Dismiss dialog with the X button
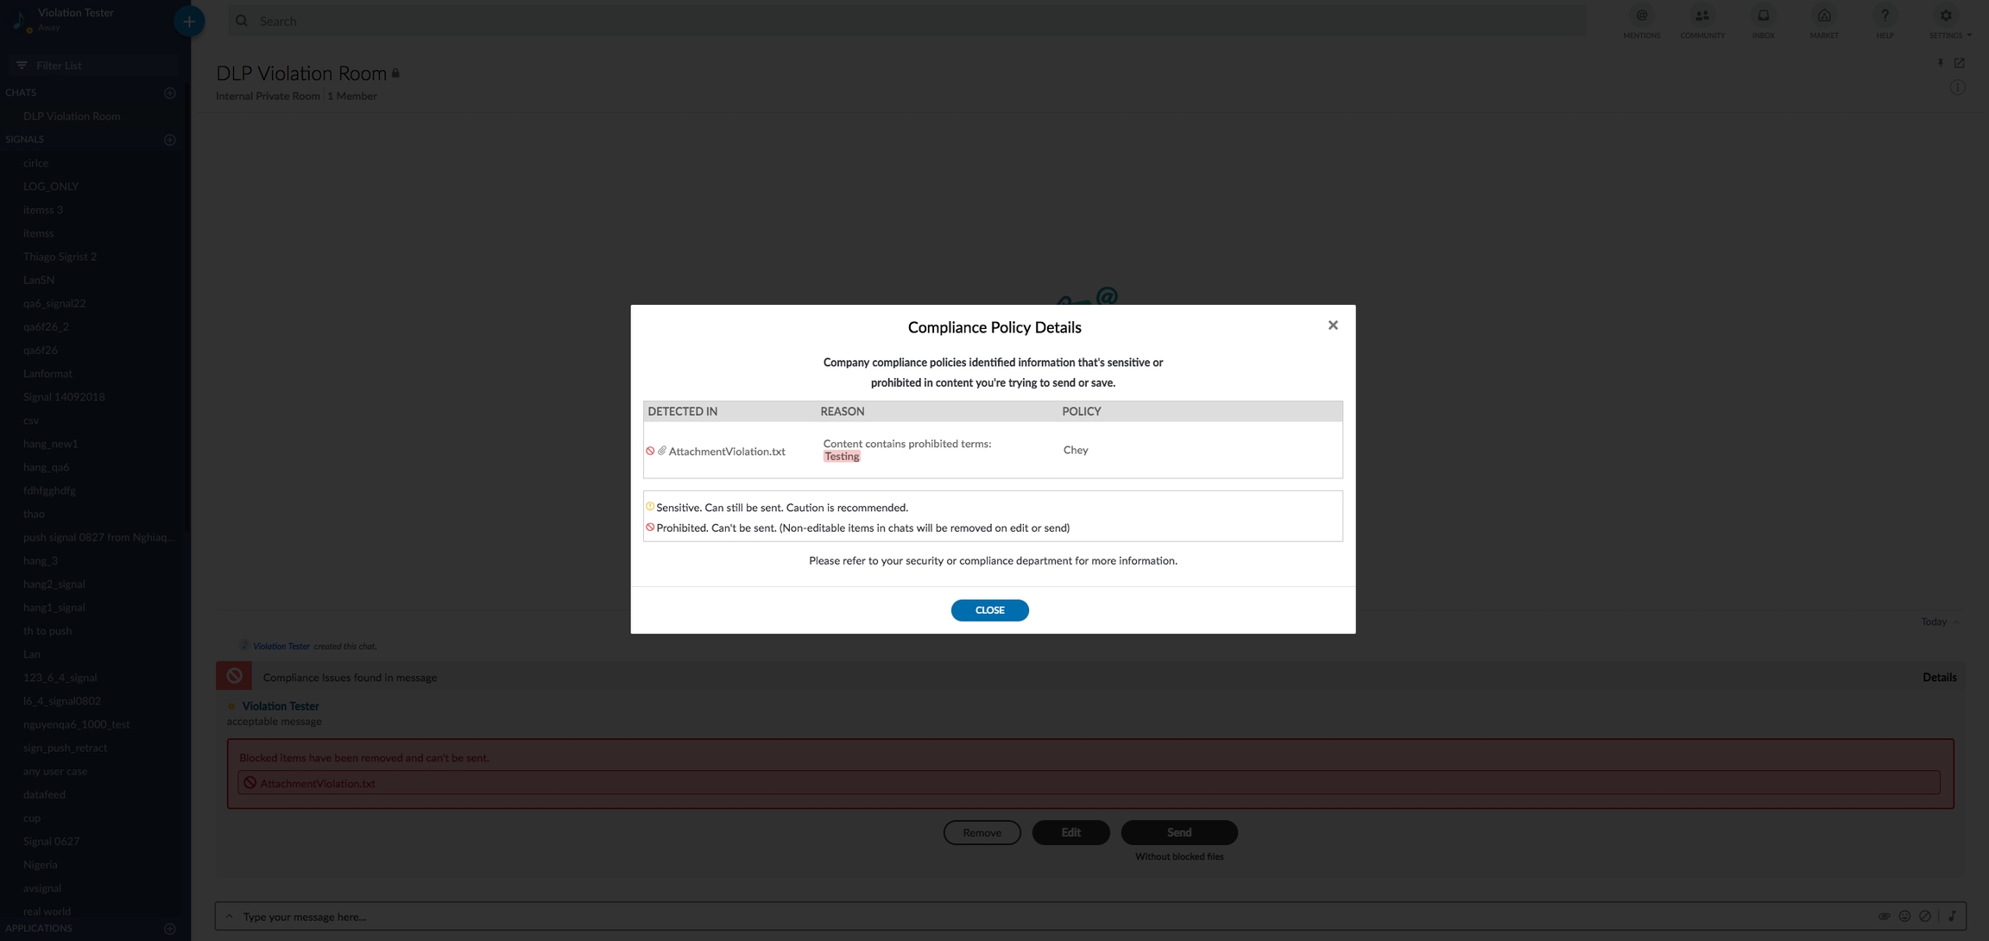The image size is (1989, 941). point(1333,325)
